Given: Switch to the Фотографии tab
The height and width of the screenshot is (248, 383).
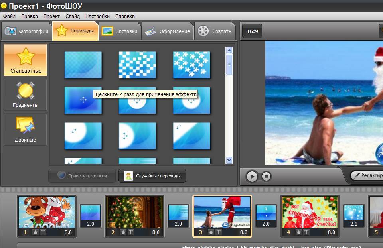Looking at the screenshot, I should [x=27, y=31].
